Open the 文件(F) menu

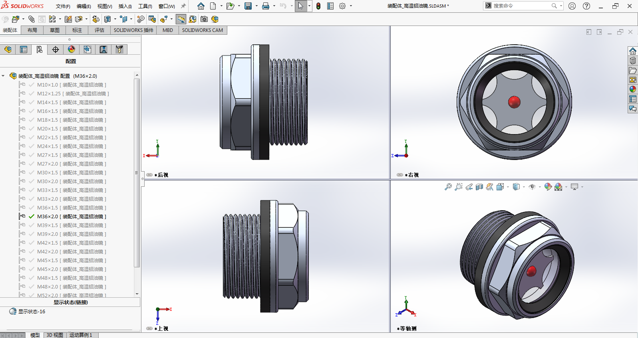63,6
